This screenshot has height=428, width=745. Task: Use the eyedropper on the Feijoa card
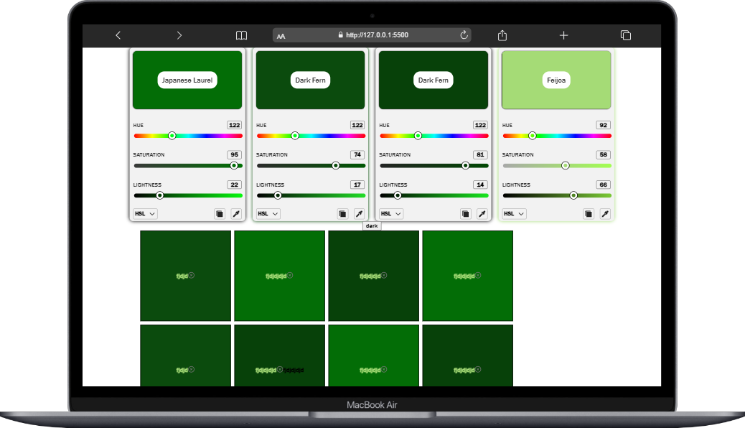pyautogui.click(x=604, y=213)
